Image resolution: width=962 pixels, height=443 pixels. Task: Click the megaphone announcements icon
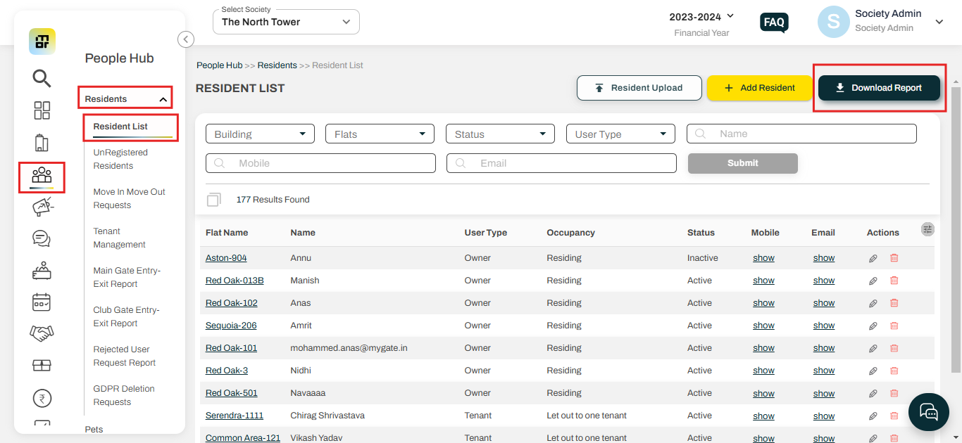(x=42, y=207)
